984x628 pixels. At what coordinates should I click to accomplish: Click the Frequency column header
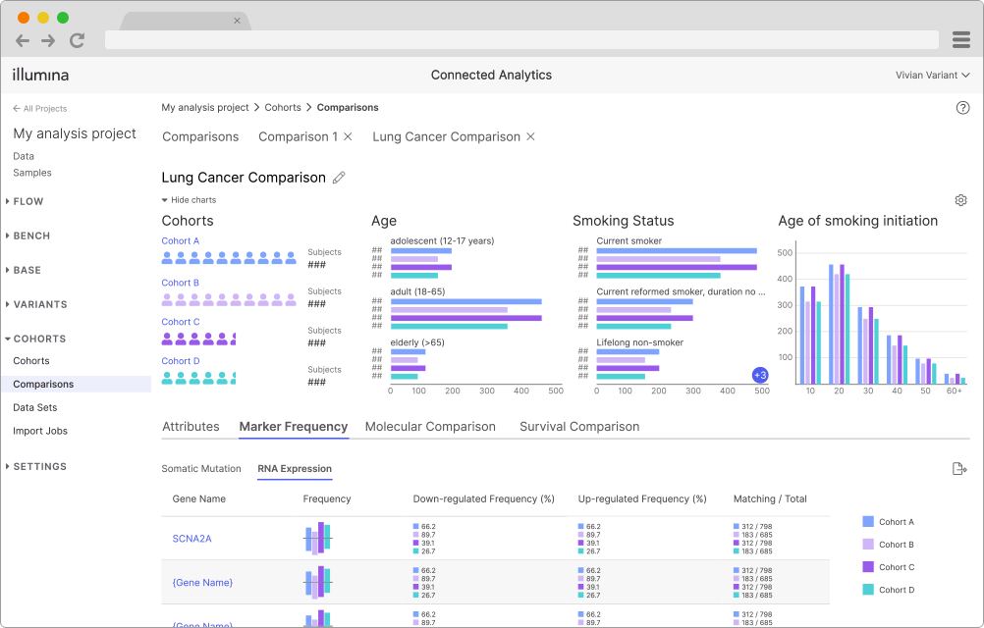(327, 498)
